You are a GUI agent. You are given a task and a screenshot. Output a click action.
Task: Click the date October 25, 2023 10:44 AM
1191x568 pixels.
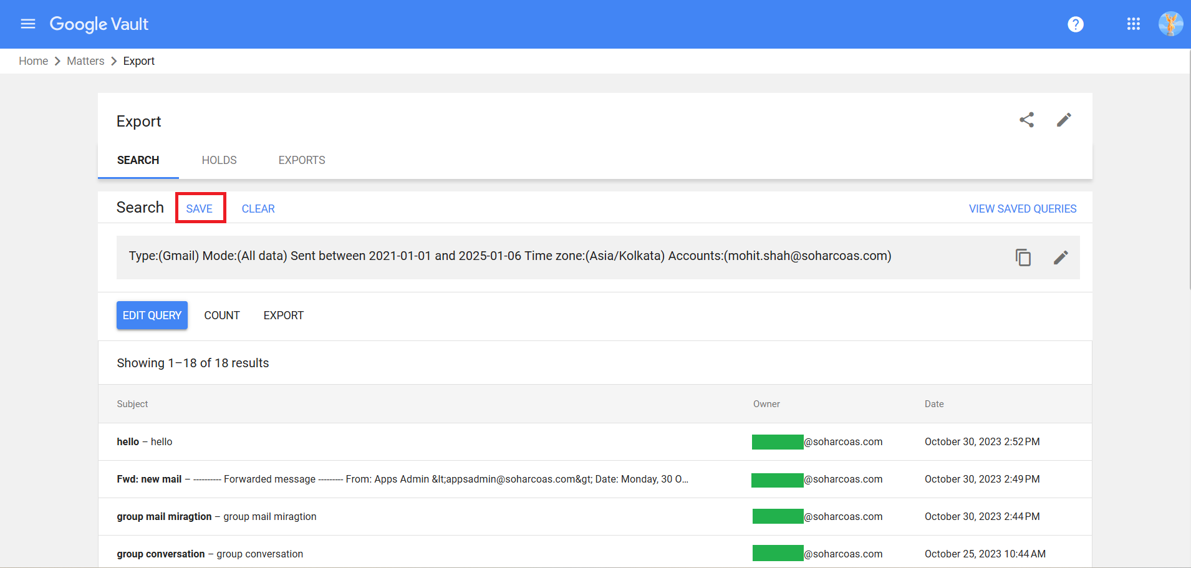pos(985,554)
